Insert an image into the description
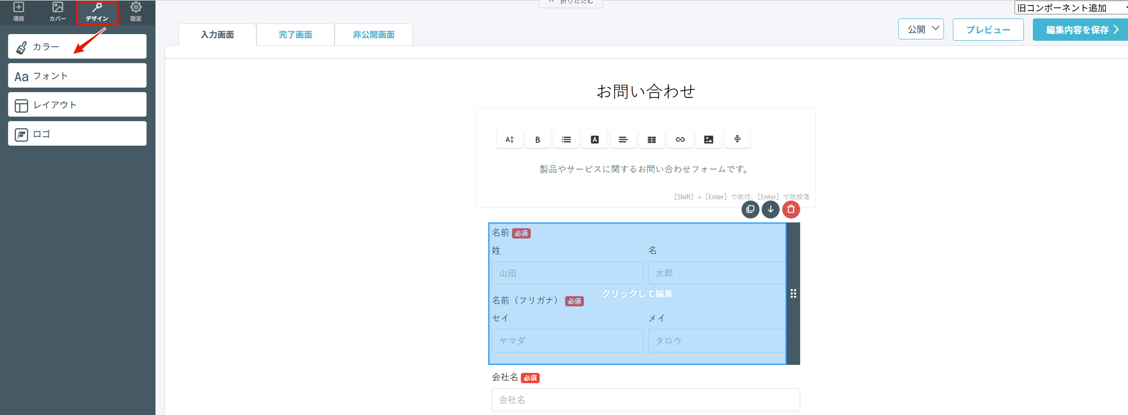 [x=709, y=139]
